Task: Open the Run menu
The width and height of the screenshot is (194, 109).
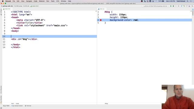Action: [x=48, y=1]
